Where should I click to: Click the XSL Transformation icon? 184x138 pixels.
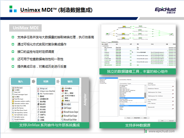click(x=38, y=94)
